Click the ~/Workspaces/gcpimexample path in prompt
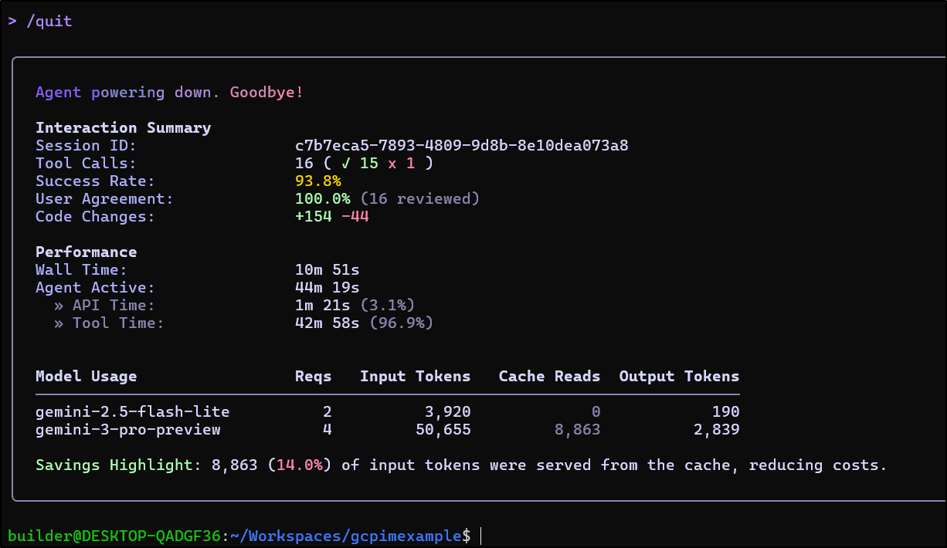The width and height of the screenshot is (947, 548). pyautogui.click(x=345, y=536)
